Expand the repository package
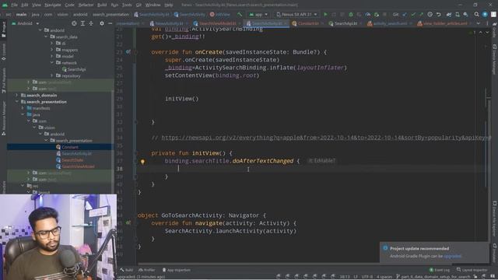This screenshot has height=280, width=498. 52,75
